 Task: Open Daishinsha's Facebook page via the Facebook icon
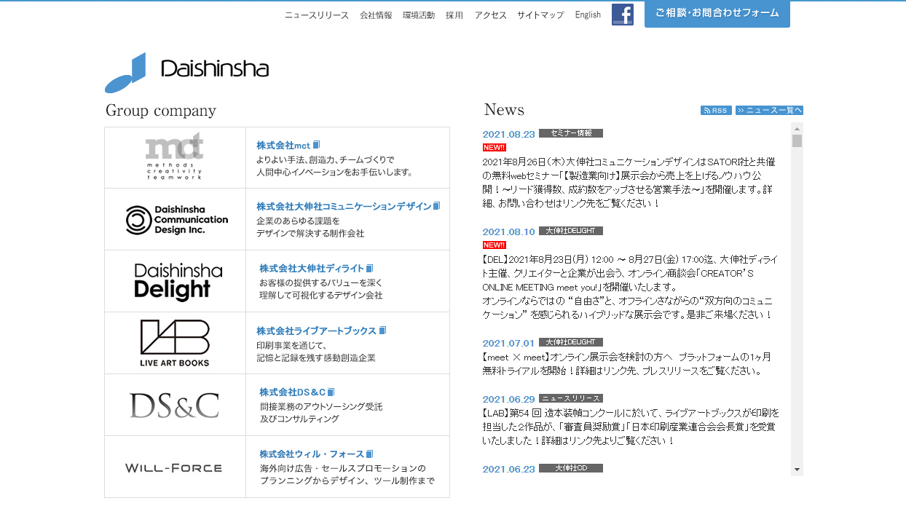click(x=622, y=14)
